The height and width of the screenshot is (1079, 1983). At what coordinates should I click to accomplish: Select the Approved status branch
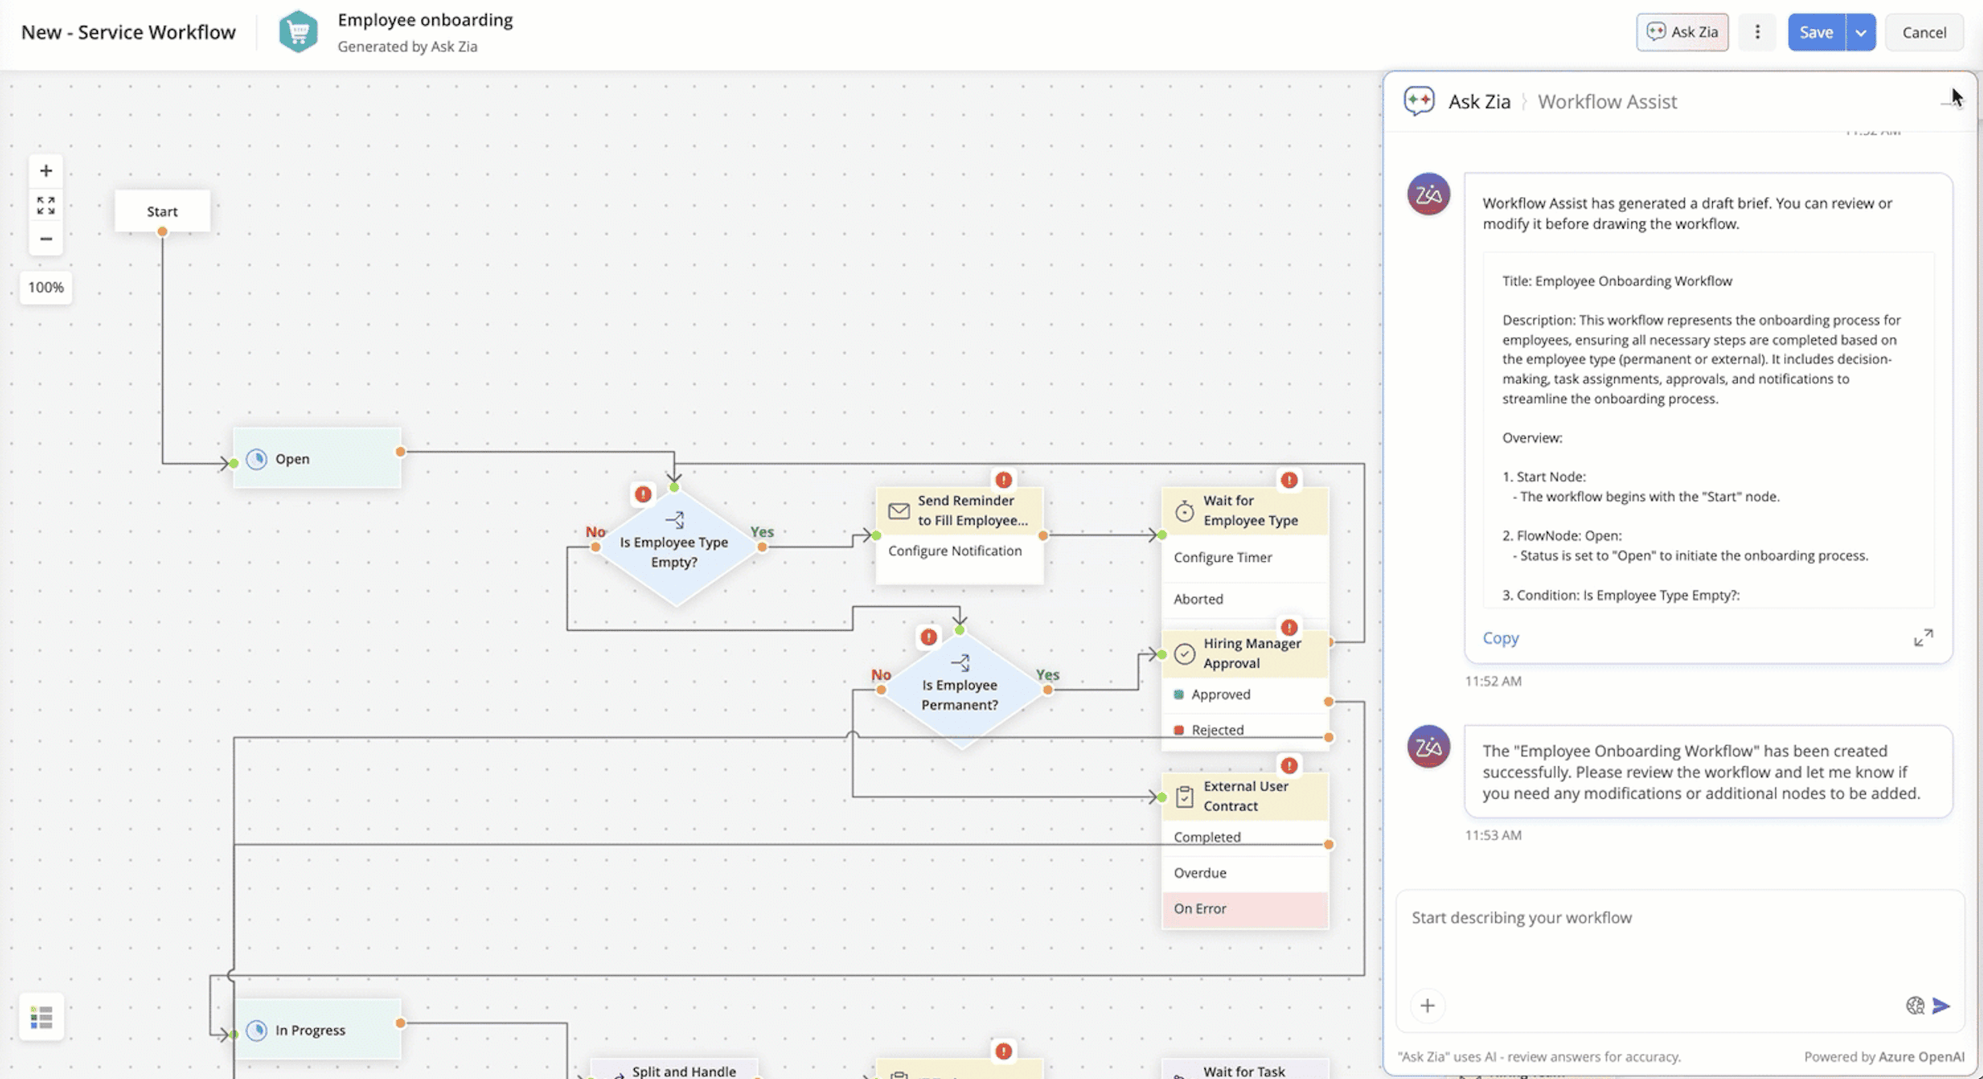(x=1222, y=694)
